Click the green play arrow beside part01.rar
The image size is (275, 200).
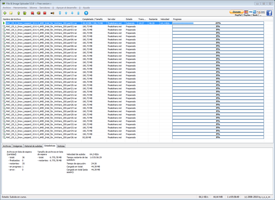click(4, 23)
